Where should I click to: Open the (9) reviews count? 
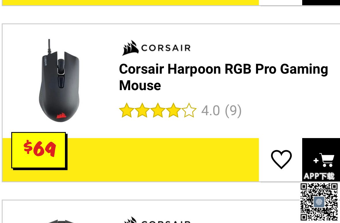233,111
